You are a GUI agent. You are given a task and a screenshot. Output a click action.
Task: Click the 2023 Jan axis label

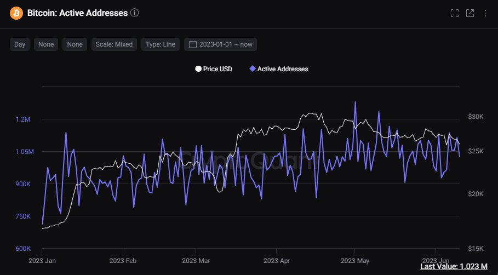tap(42, 261)
